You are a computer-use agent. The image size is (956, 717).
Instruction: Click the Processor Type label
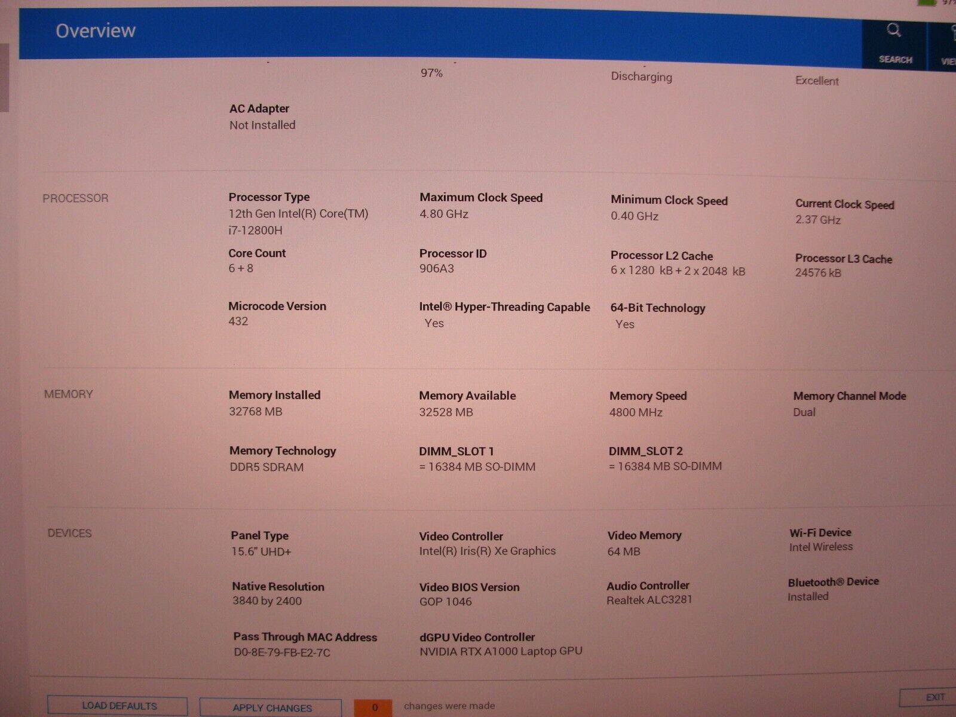(x=269, y=197)
